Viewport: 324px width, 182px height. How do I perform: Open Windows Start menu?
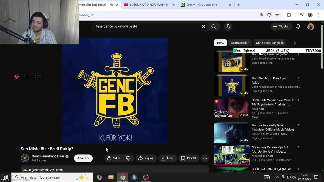coord(5,177)
